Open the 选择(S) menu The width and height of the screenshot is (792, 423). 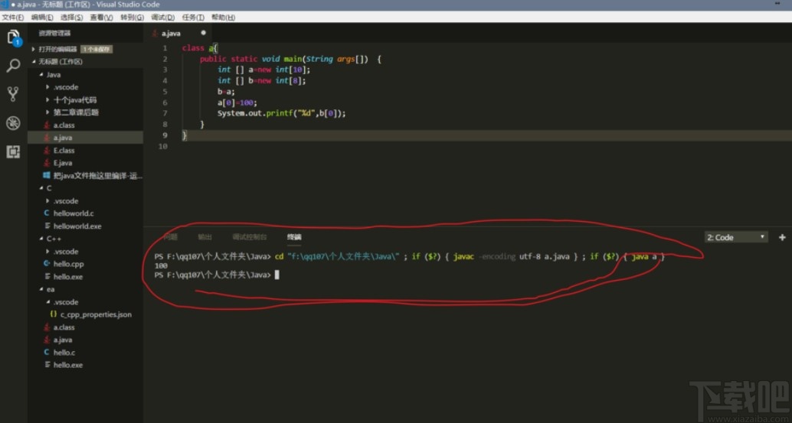tap(72, 17)
